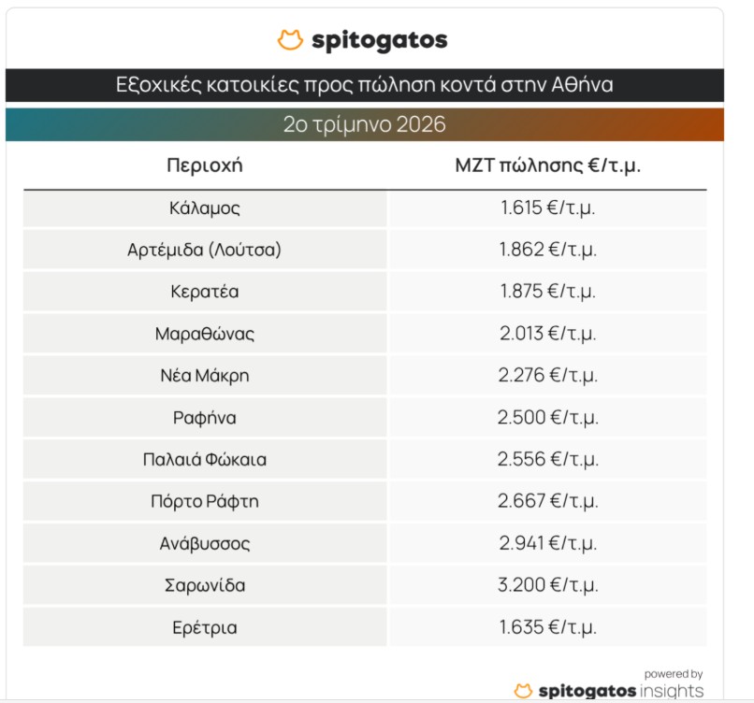
Task: Click the spitogatos insights cat icon in footer
Action: pyautogui.click(x=523, y=691)
